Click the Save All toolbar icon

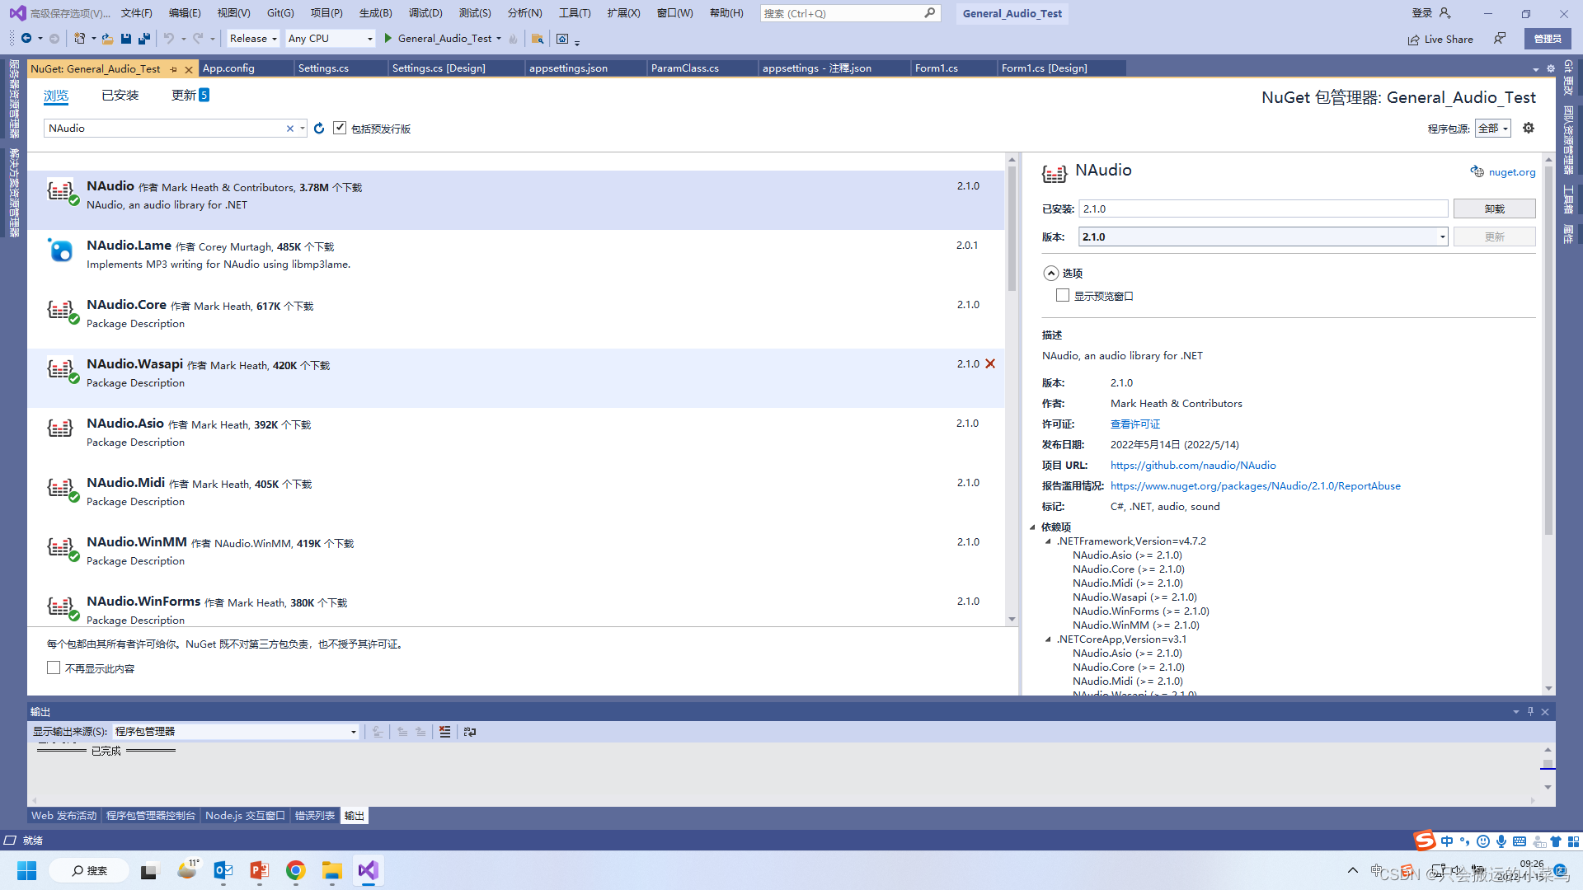point(143,38)
